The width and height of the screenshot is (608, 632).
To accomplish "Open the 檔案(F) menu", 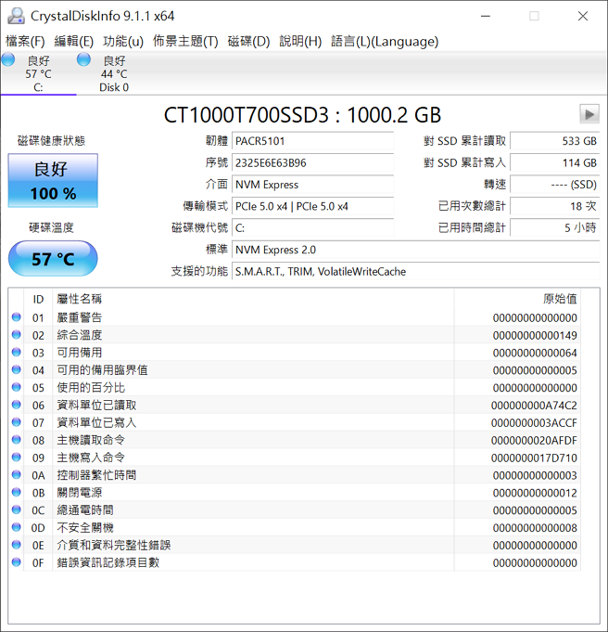I will coord(25,41).
